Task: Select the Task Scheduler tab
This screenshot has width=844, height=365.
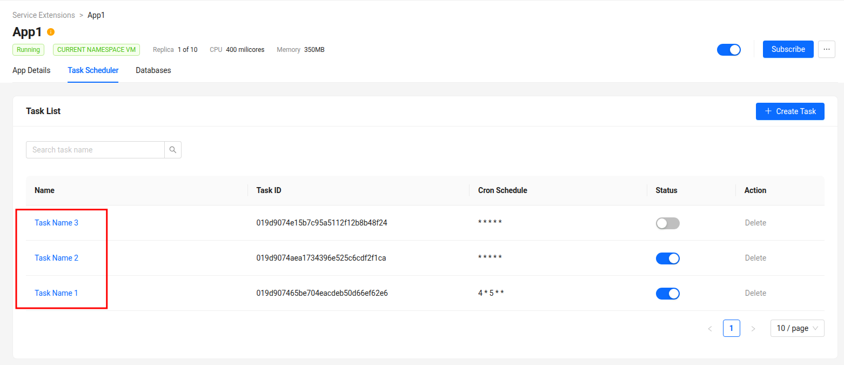Action: tap(93, 70)
